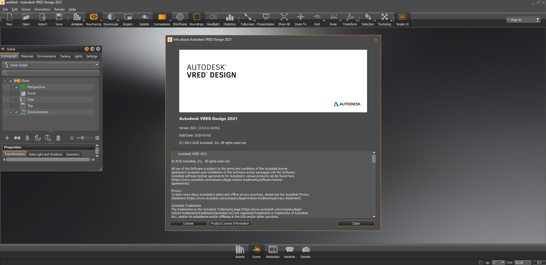The width and height of the screenshot is (546, 265).
Task: Uncheck the Perspective camera checkbox
Action: pos(17,87)
